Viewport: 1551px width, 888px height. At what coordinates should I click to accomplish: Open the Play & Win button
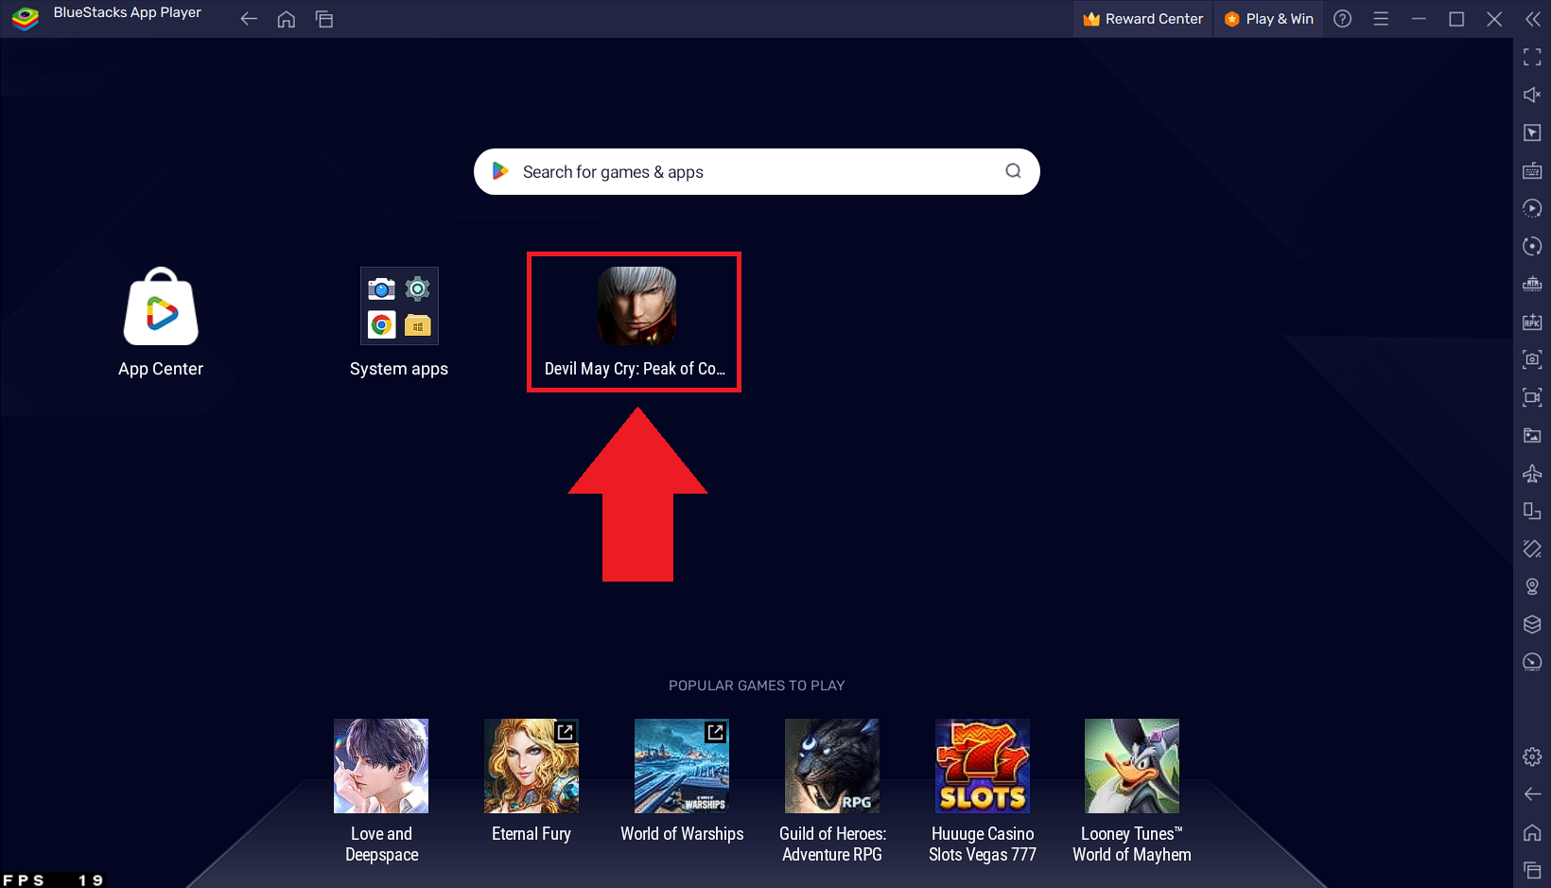pyautogui.click(x=1268, y=19)
